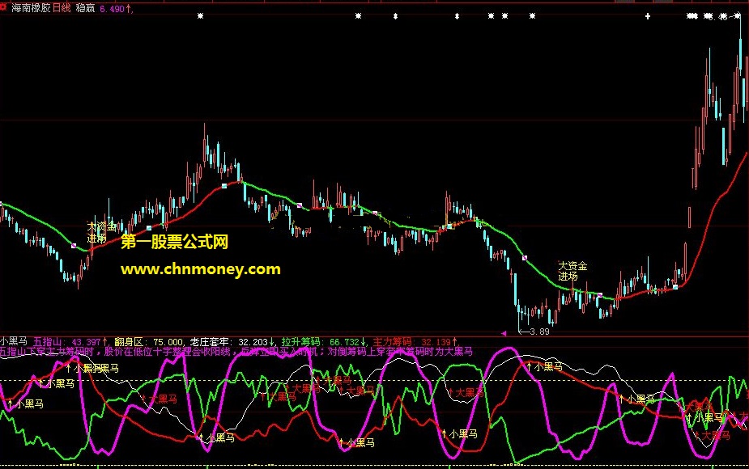Viewport: 749px width, 469px height.
Task: Click the red gear icon beside 海南橡胶
Action: pos(3,7)
